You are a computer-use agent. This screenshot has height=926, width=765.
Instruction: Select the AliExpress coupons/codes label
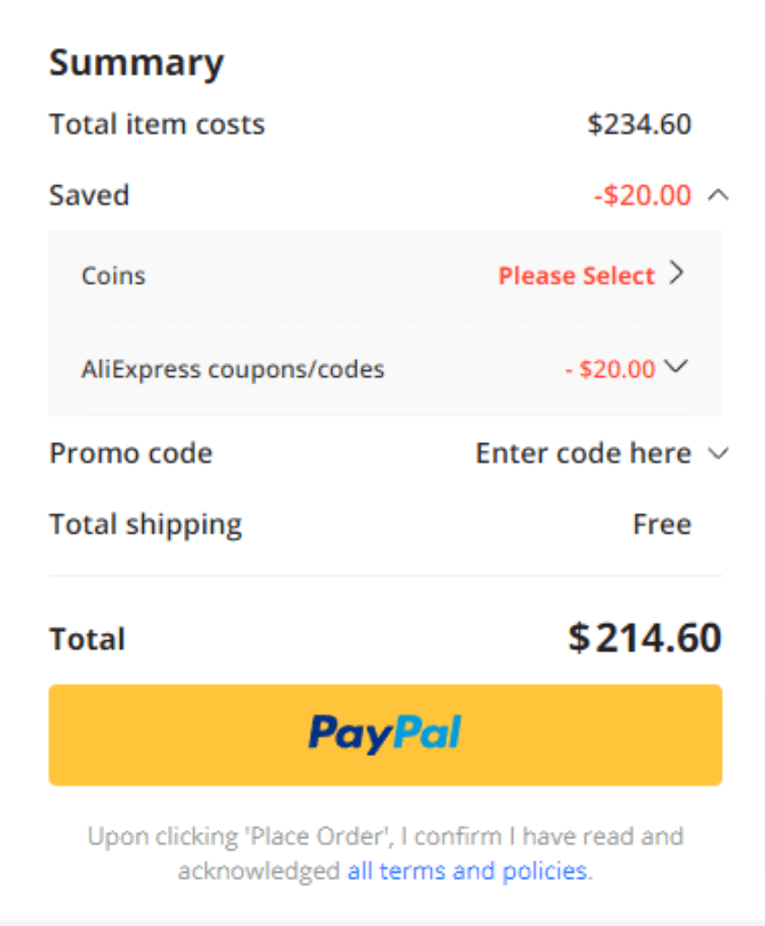(x=233, y=370)
